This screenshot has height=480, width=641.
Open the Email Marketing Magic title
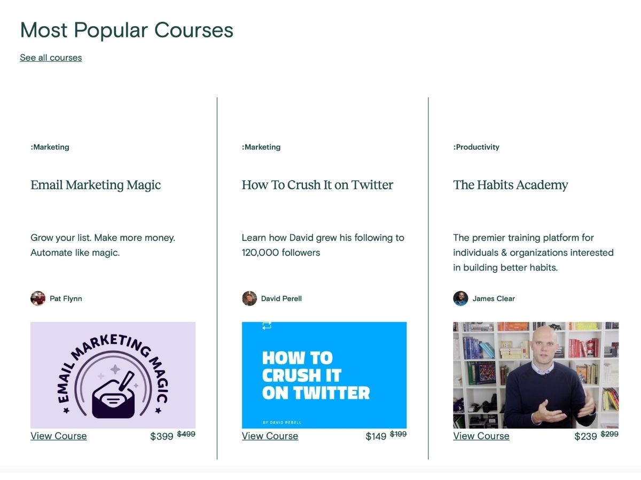96,185
